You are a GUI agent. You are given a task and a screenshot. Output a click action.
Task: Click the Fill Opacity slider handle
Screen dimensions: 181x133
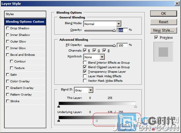(x=114, y=46)
